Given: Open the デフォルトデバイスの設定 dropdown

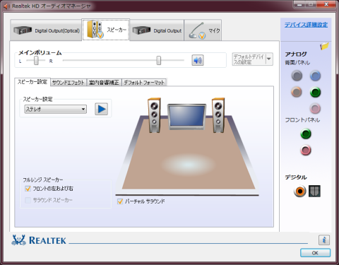Looking at the screenshot, I should (253, 59).
